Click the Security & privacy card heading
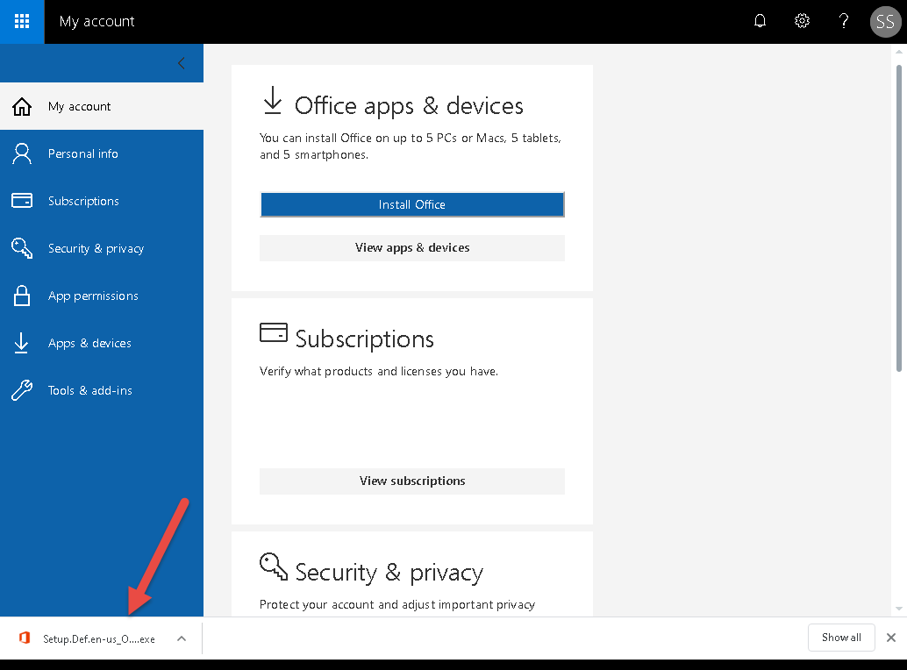Screen dimensions: 907x670 coord(389,573)
